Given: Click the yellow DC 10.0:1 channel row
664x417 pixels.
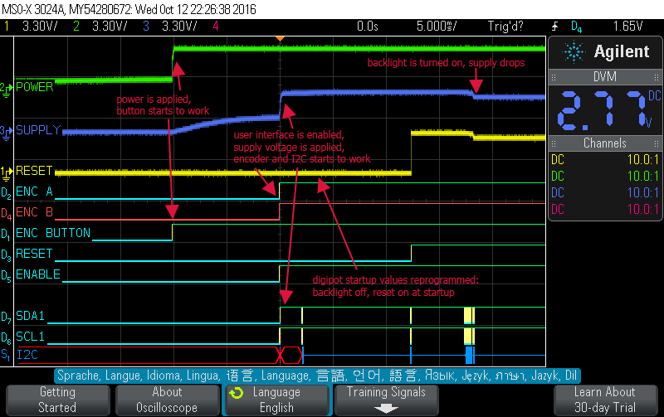Looking at the screenshot, I should (604, 159).
